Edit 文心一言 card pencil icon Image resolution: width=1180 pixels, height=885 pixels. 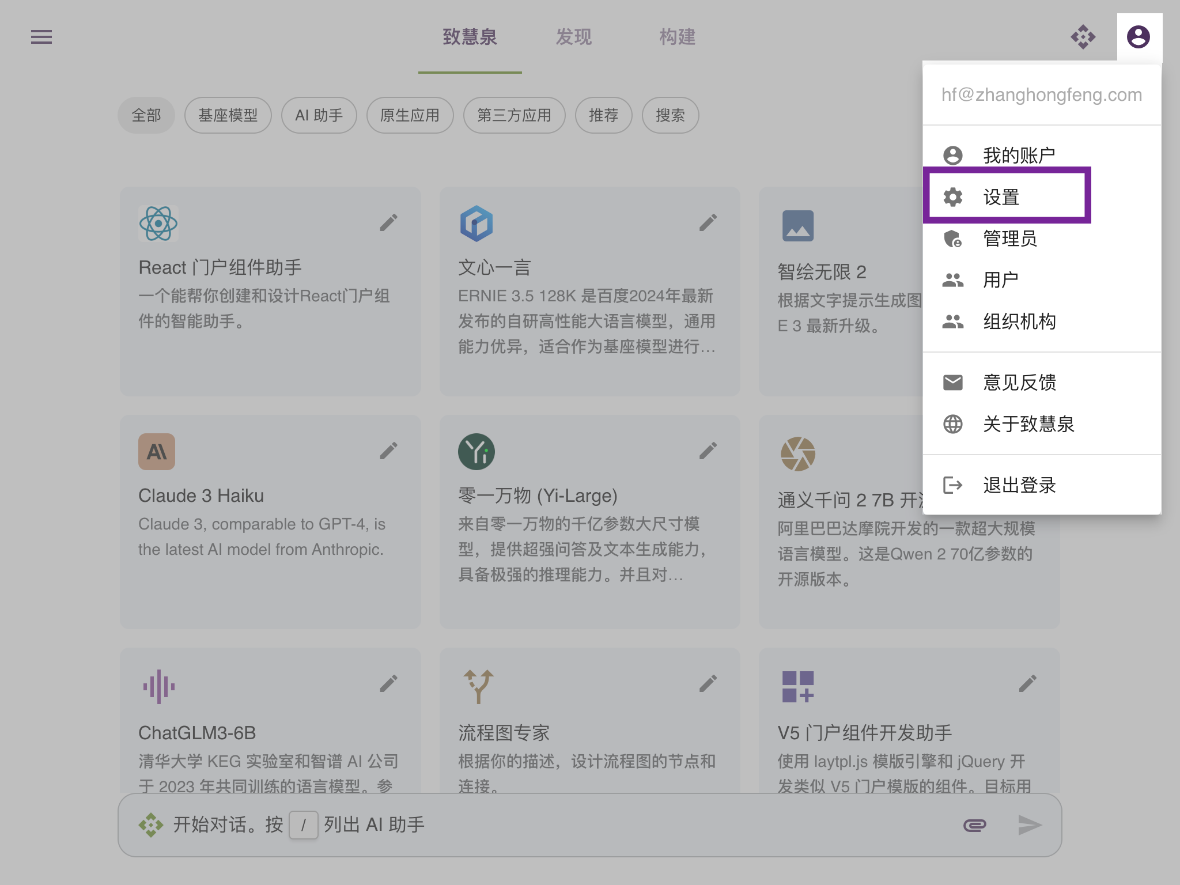tap(708, 222)
